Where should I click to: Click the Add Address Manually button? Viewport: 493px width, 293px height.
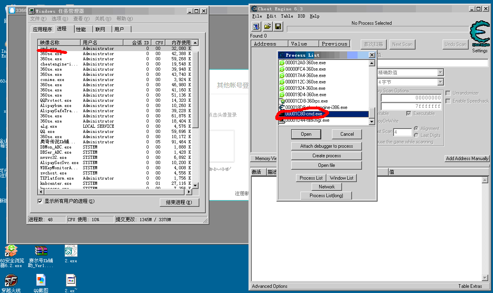click(x=467, y=158)
